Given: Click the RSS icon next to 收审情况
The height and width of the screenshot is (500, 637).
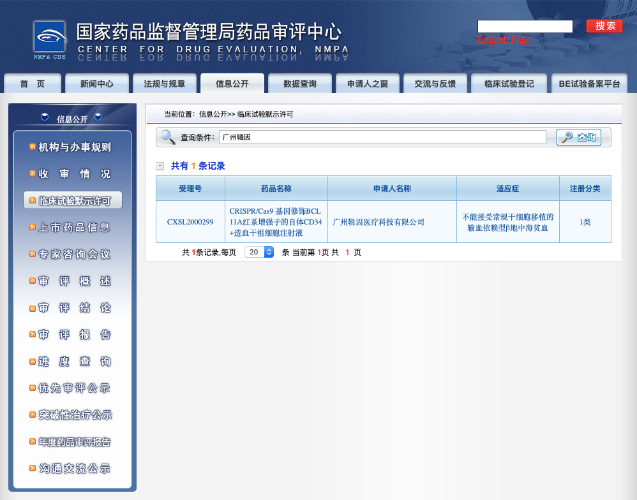Looking at the screenshot, I should [33, 173].
